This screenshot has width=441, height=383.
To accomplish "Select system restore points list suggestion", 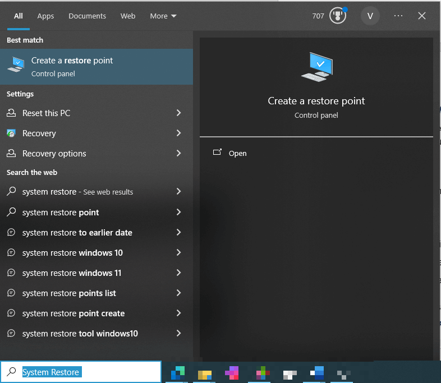I will tap(97, 293).
